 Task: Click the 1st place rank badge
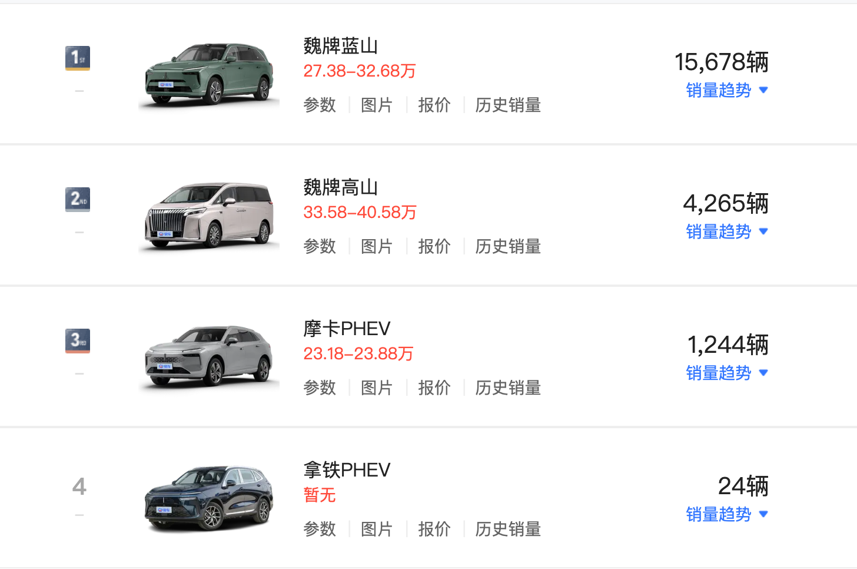[x=78, y=58]
